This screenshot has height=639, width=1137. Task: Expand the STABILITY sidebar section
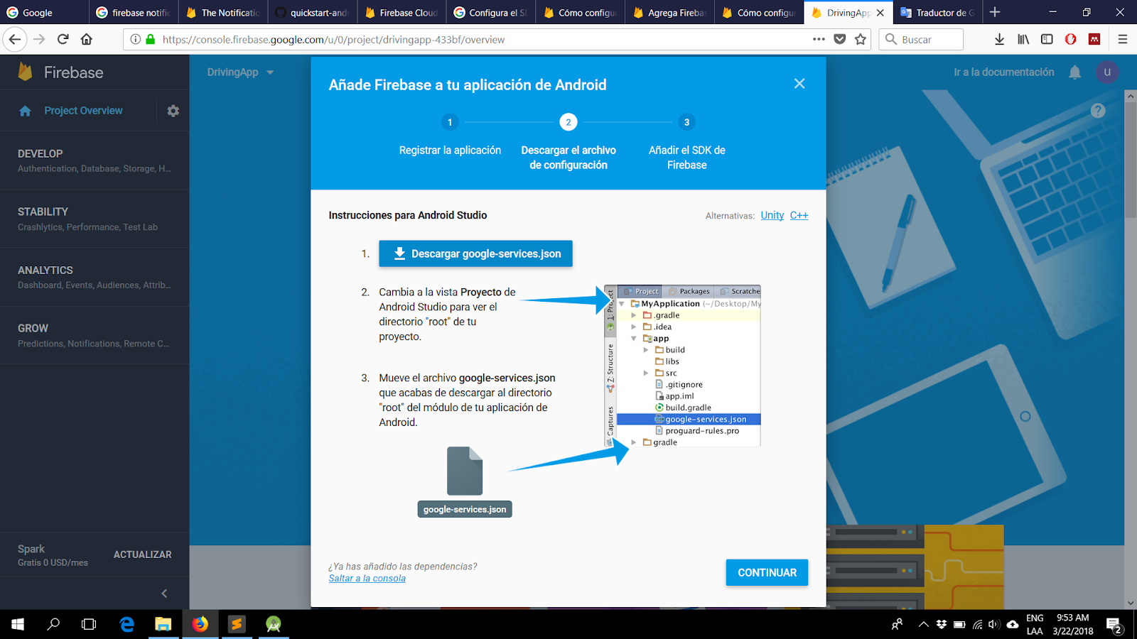tap(95, 219)
